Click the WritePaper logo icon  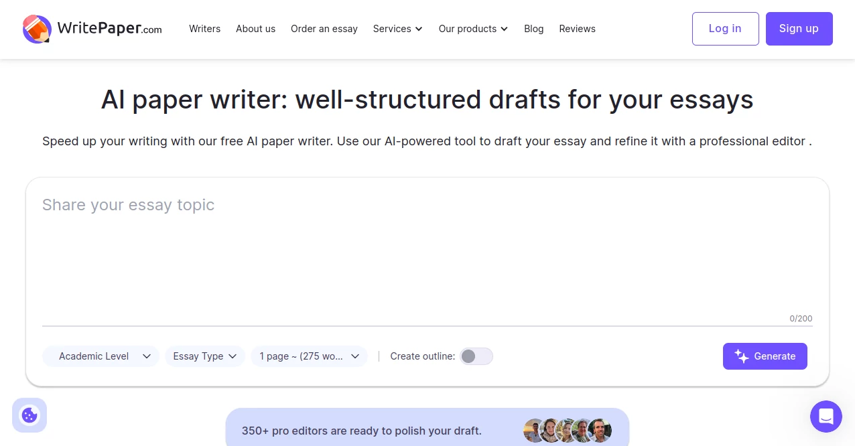pyautogui.click(x=37, y=29)
